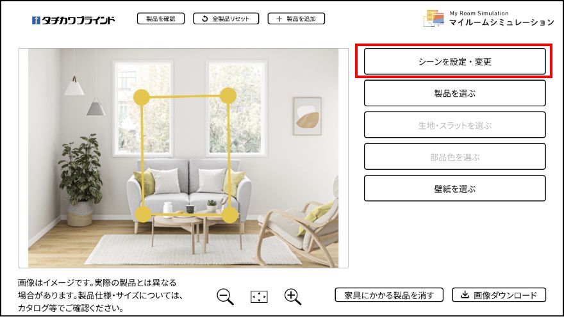Open the 壁紙を選ぶ menu
Image resolution: width=564 pixels, height=317 pixels.
point(454,188)
